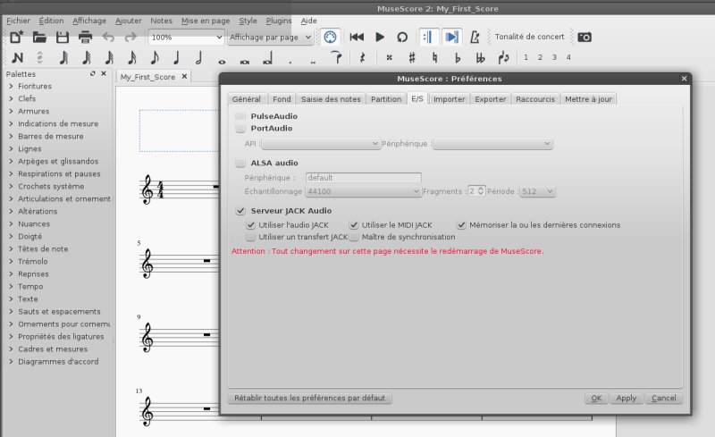
Task: Toggle the MIDI input icon
Action: point(330,37)
